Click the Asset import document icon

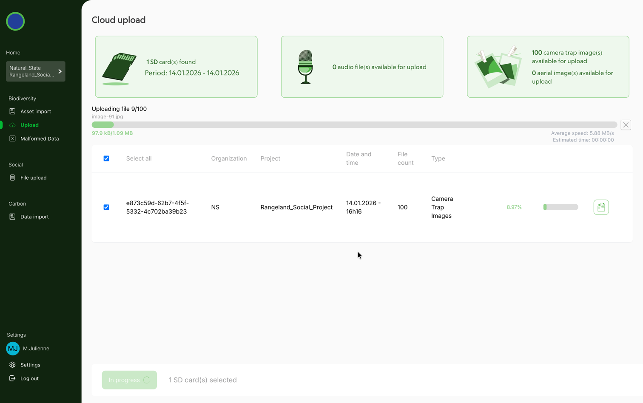click(x=12, y=111)
